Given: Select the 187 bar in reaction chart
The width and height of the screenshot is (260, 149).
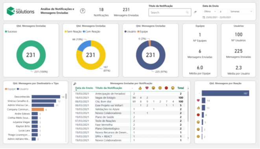Looking at the screenshot, I should tap(225, 93).
